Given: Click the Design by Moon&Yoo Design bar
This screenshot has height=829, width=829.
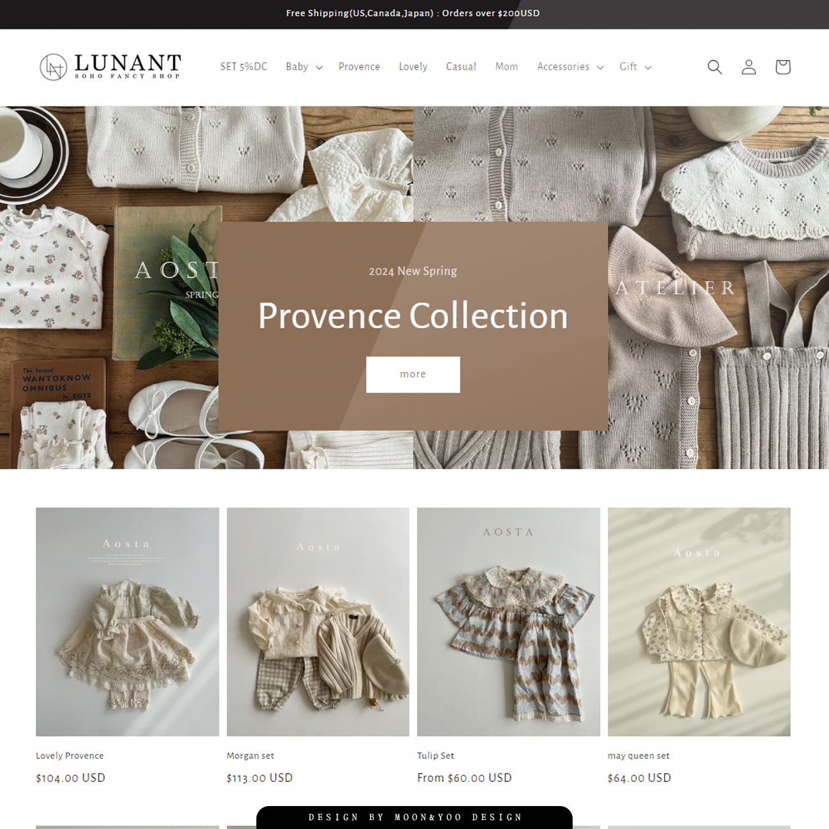Looking at the screenshot, I should tap(414, 818).
